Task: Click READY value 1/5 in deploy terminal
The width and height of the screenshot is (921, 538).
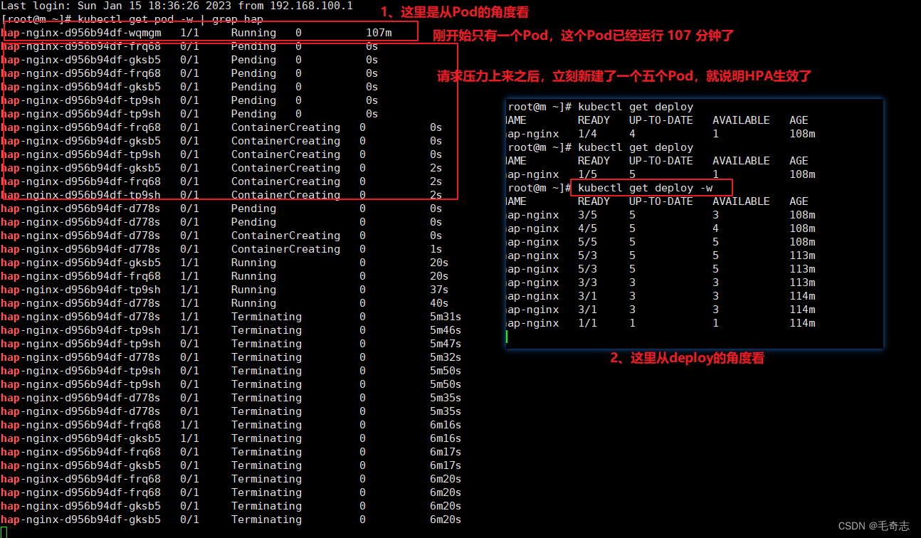Action: (587, 174)
